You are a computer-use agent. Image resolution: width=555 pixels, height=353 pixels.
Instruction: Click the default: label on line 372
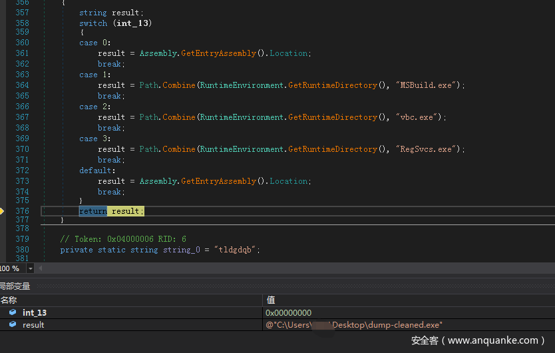[x=97, y=171]
